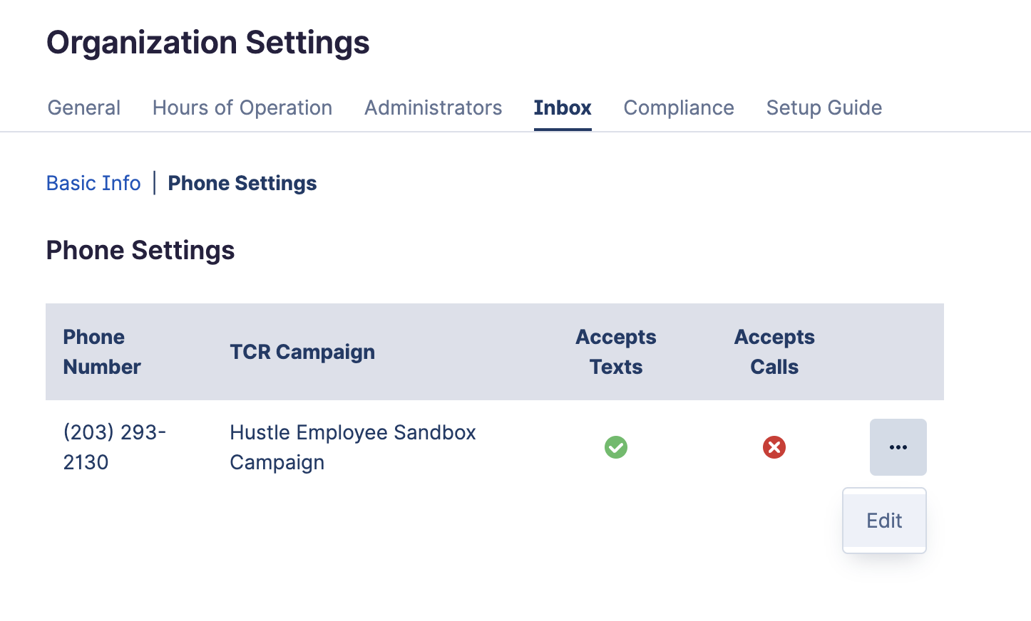Click the TCR Campaign column header
Viewport: 1031px width, 621px height.
pos(302,352)
